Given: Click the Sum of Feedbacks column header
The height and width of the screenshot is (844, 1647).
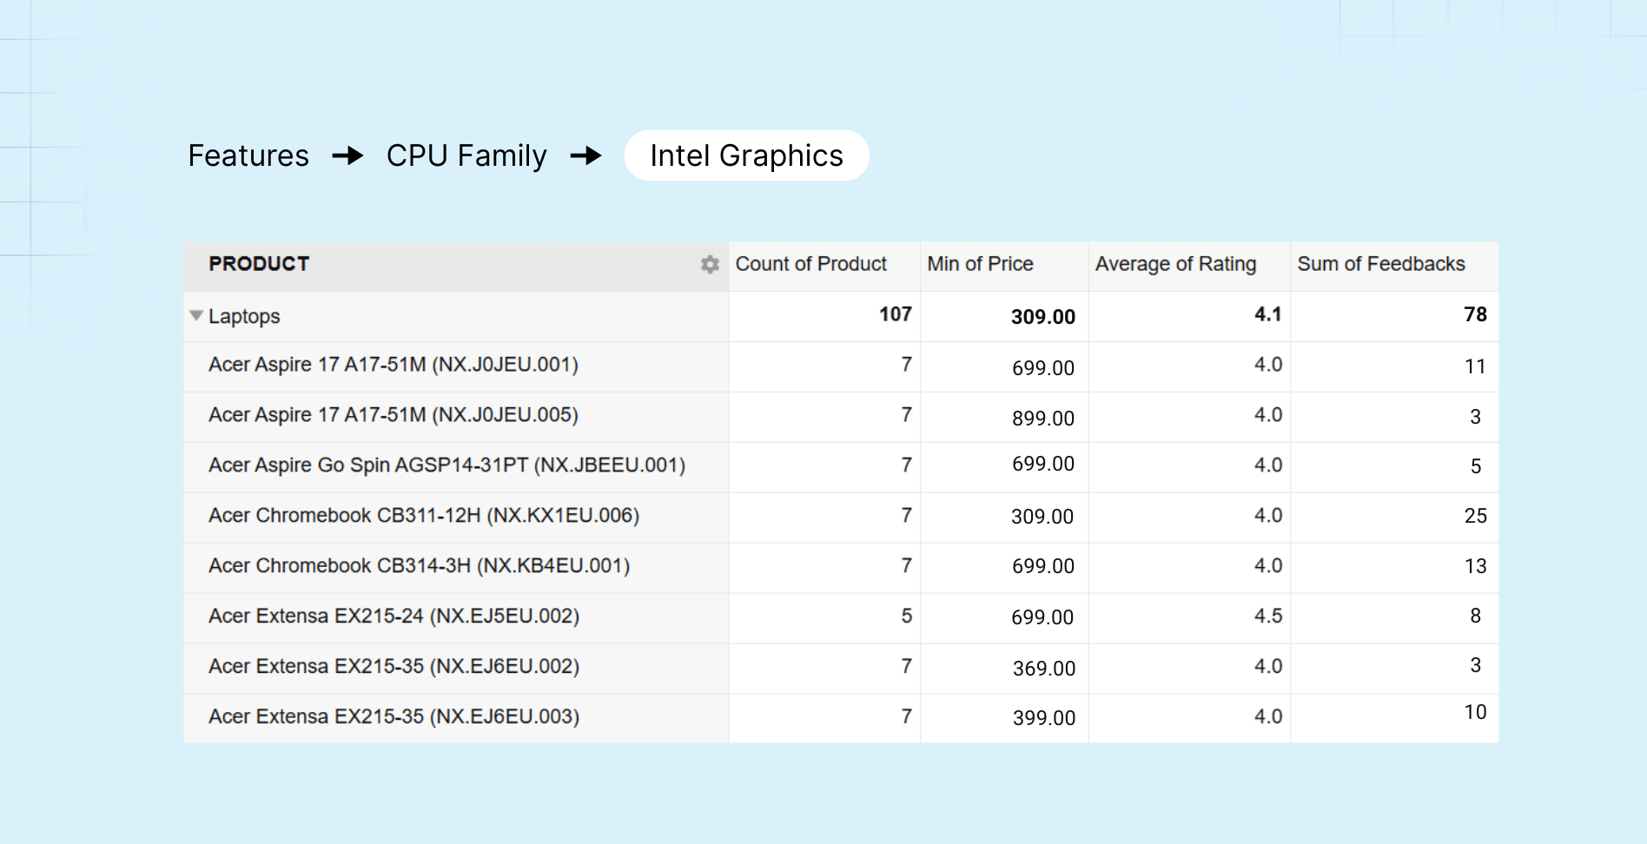Looking at the screenshot, I should point(1380,264).
